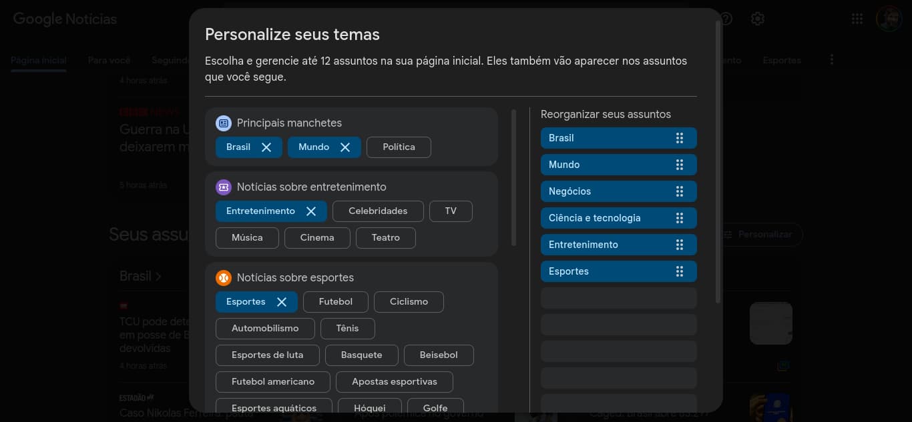Remove Entretenimento topic via X icon
Image resolution: width=912 pixels, height=422 pixels.
click(x=311, y=211)
